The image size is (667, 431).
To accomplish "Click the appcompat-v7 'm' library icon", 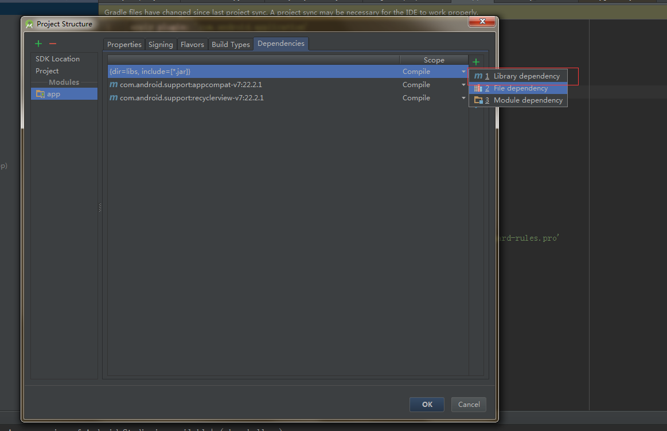I will click(114, 85).
